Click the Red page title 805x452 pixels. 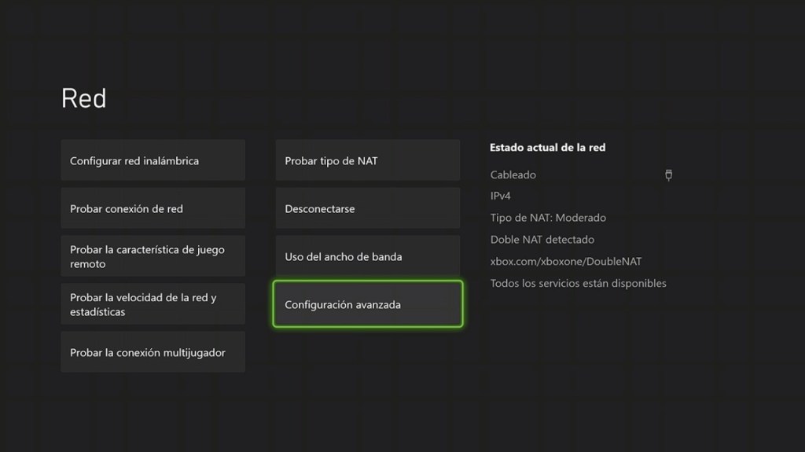[x=83, y=99]
